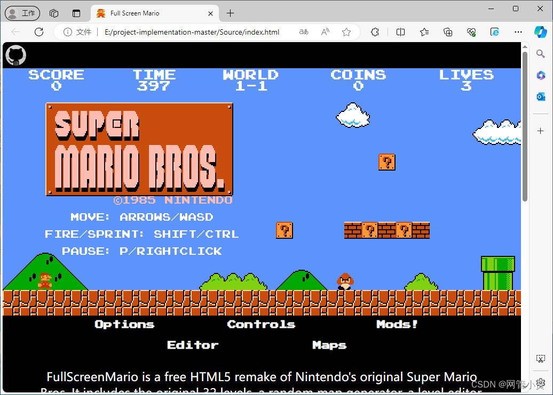Open the Editor menu below game
553x395 pixels.
193,345
